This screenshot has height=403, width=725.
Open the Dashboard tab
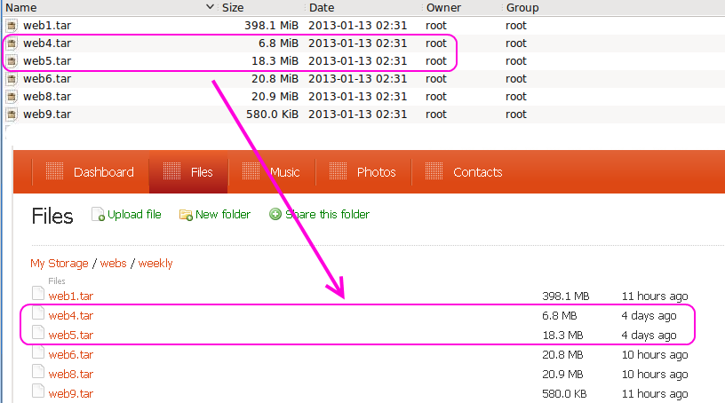click(90, 172)
